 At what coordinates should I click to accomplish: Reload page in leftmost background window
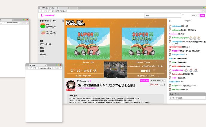1,23
